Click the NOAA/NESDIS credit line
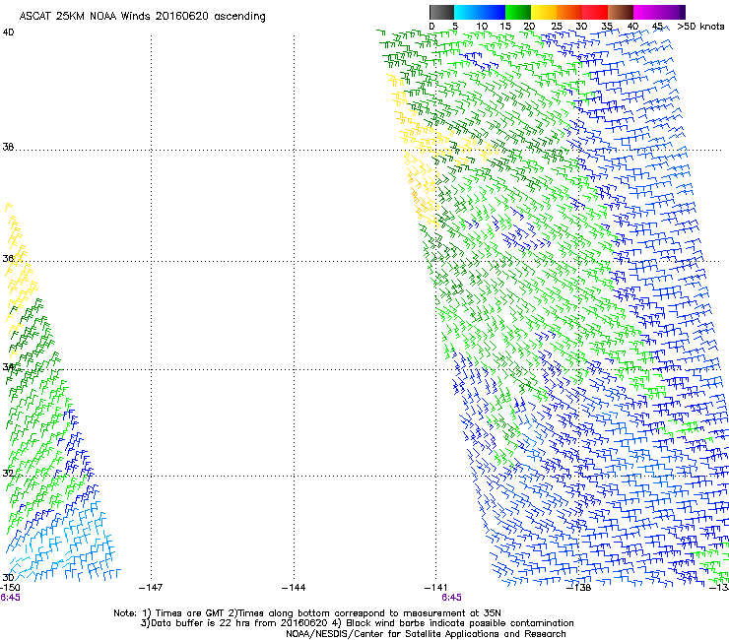Screen dimensions: 729x640 (x=426, y=634)
